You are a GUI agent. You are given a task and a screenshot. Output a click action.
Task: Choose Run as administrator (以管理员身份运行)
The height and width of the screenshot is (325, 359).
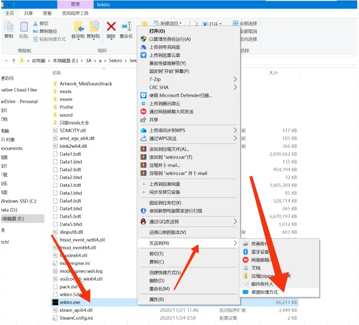[x=189, y=39]
